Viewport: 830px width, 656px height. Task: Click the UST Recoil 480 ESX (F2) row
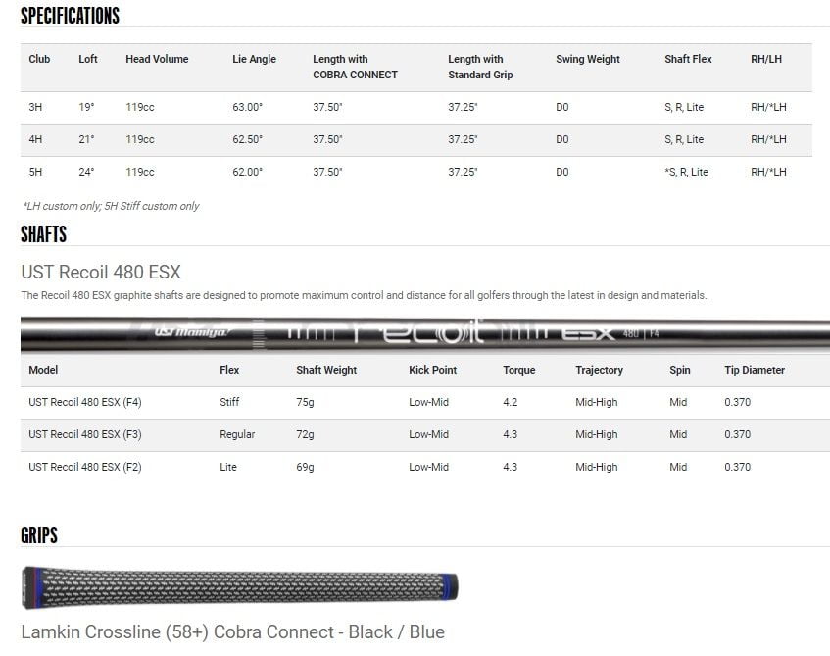tap(425, 468)
